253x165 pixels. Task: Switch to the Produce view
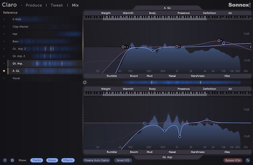(34, 6)
